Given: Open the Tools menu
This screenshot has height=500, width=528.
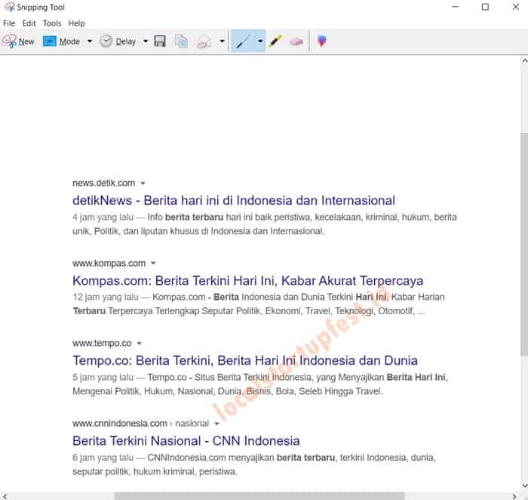Looking at the screenshot, I should tap(52, 23).
